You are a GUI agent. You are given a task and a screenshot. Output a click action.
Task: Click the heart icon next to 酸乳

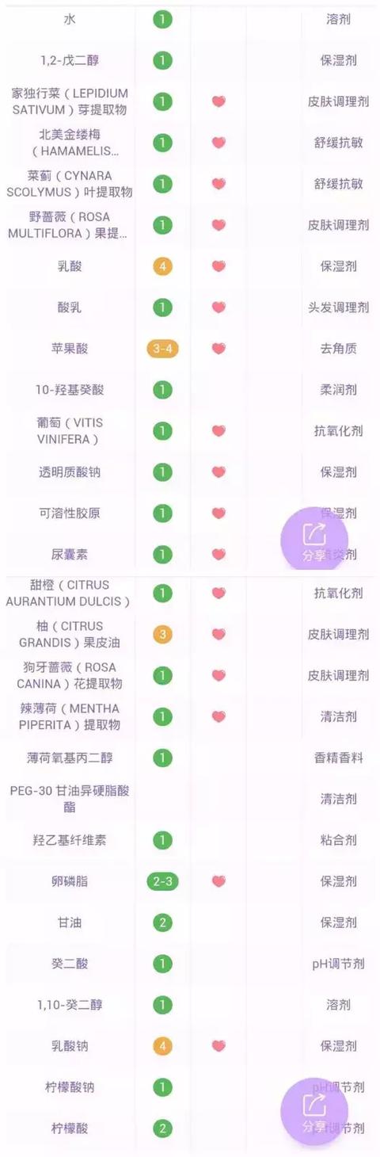coord(218,307)
